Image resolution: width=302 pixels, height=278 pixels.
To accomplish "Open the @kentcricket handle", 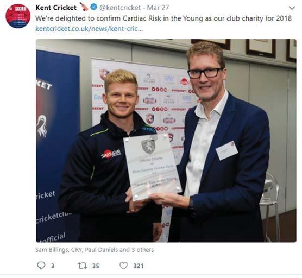I will click(120, 8).
